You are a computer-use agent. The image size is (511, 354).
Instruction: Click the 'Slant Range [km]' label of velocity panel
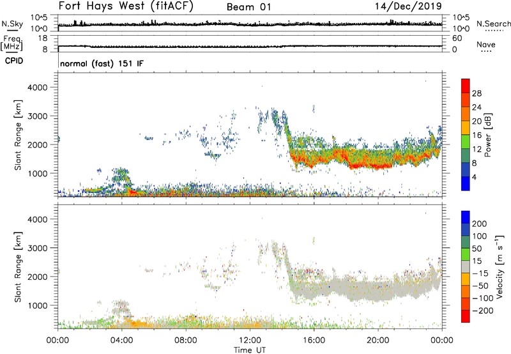(18, 267)
